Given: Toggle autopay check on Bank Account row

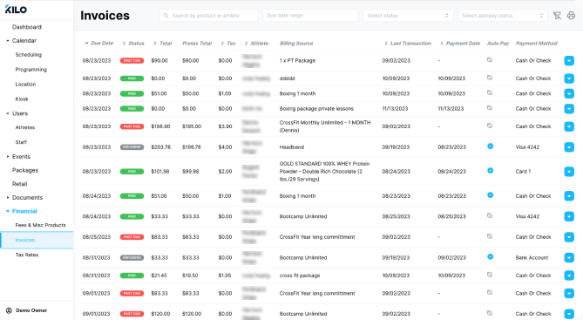Looking at the screenshot, I should pyautogui.click(x=490, y=256).
